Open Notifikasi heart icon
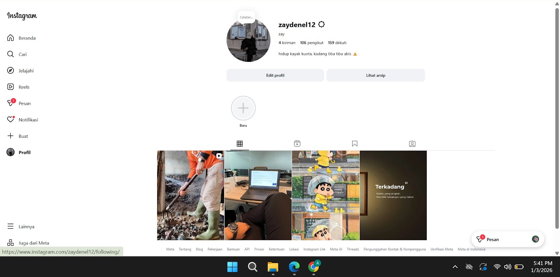This screenshot has height=277, width=560. pos(10,120)
